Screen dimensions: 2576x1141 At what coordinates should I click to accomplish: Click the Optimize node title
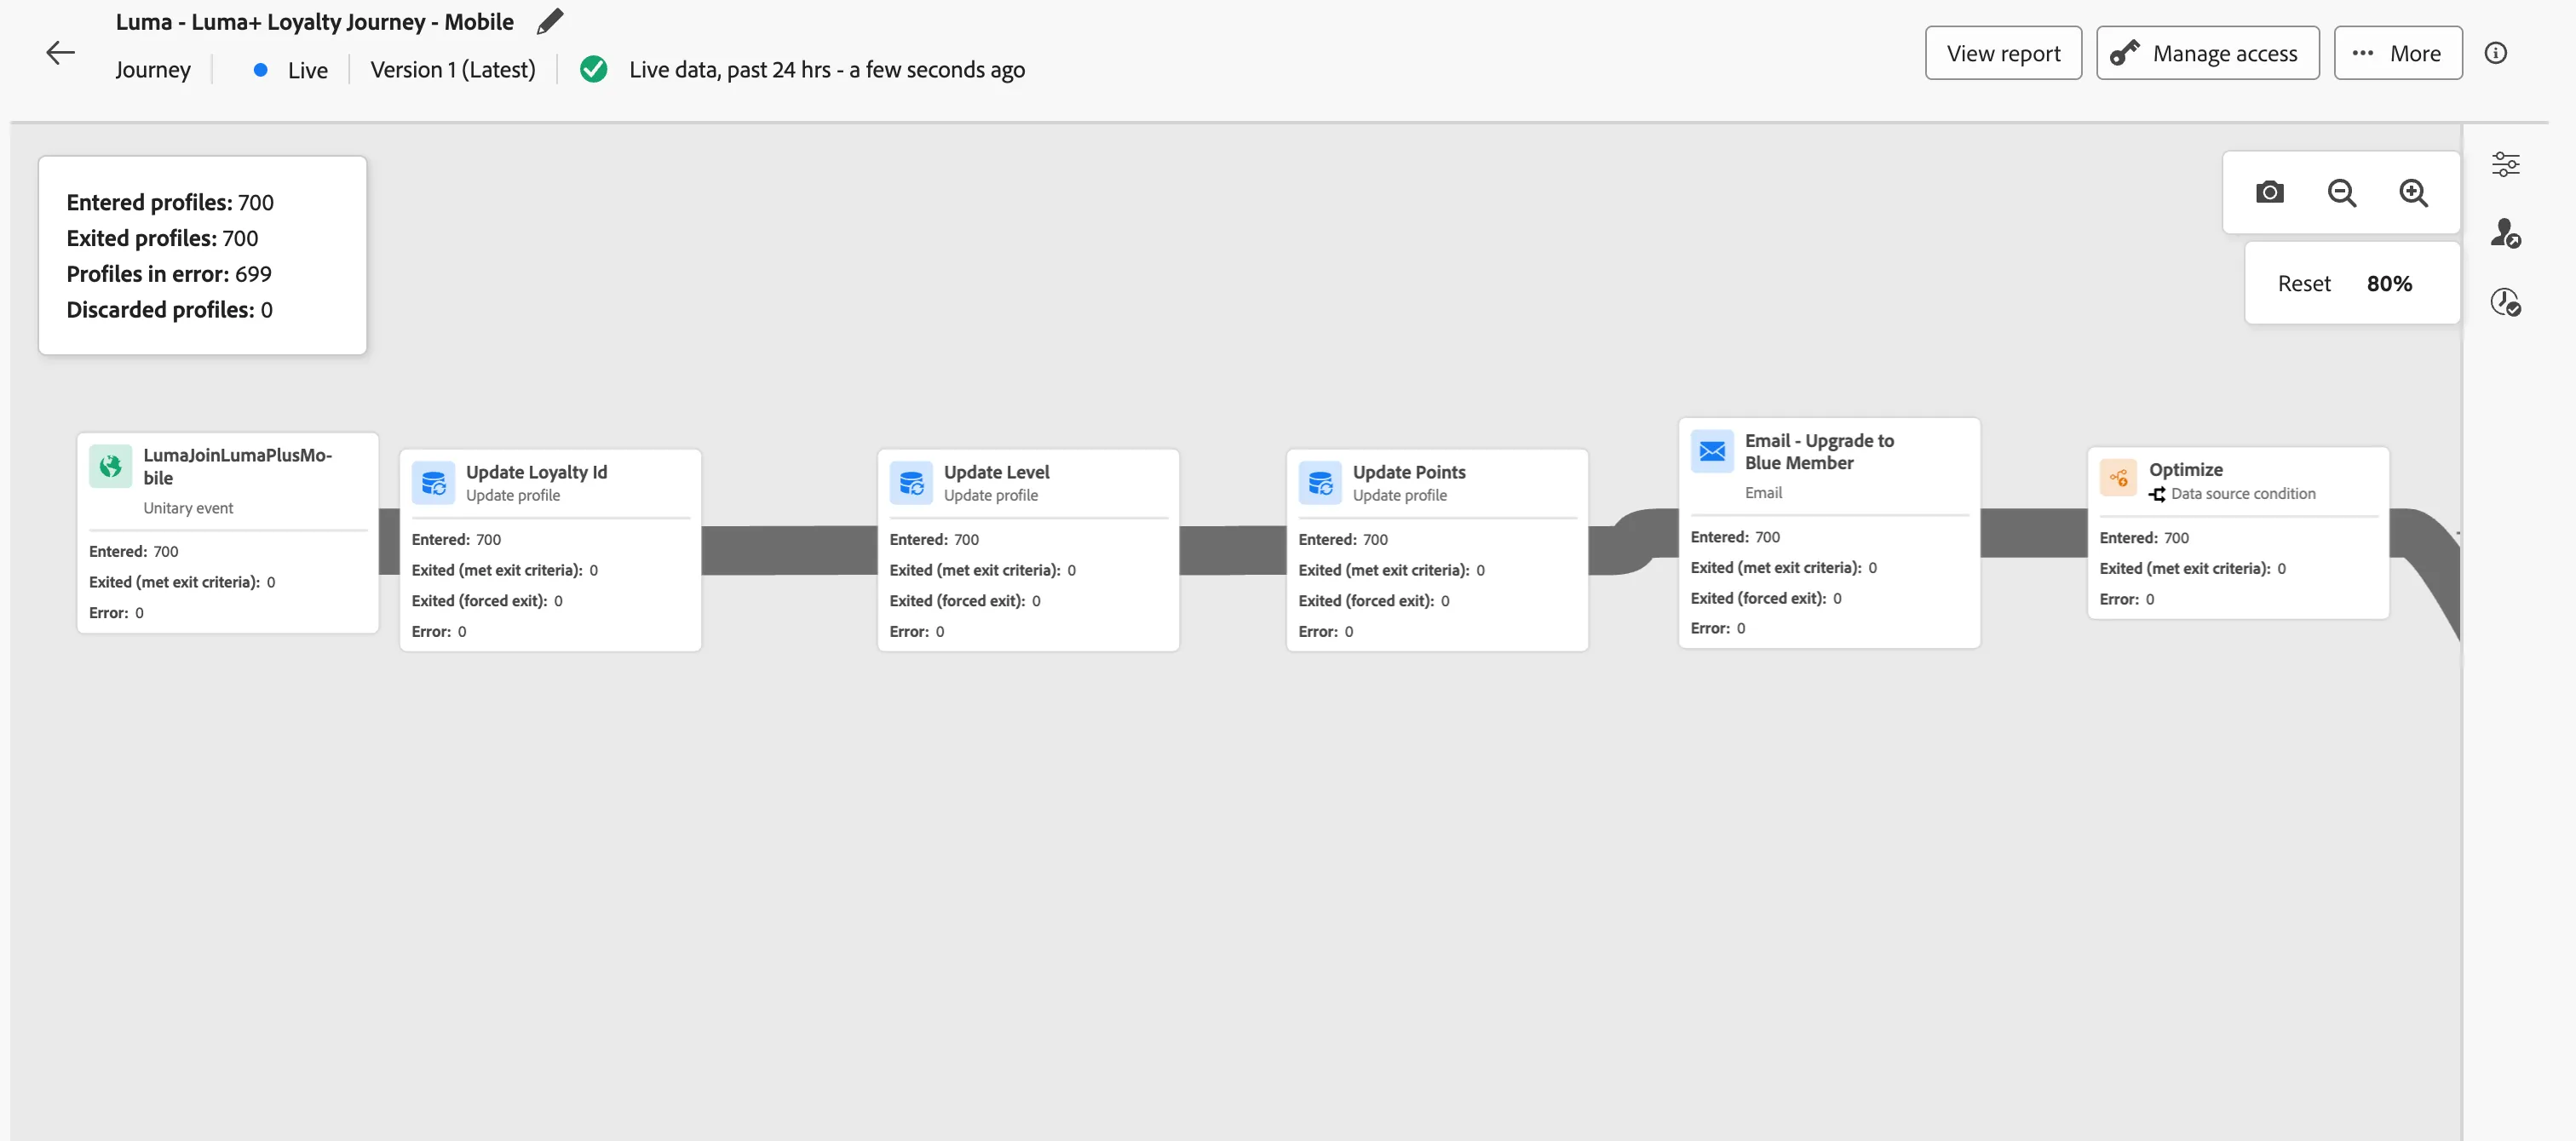pos(2185,469)
